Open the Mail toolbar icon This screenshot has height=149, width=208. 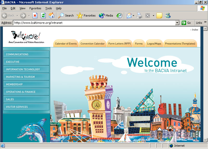pyautogui.click(x=129, y=16)
